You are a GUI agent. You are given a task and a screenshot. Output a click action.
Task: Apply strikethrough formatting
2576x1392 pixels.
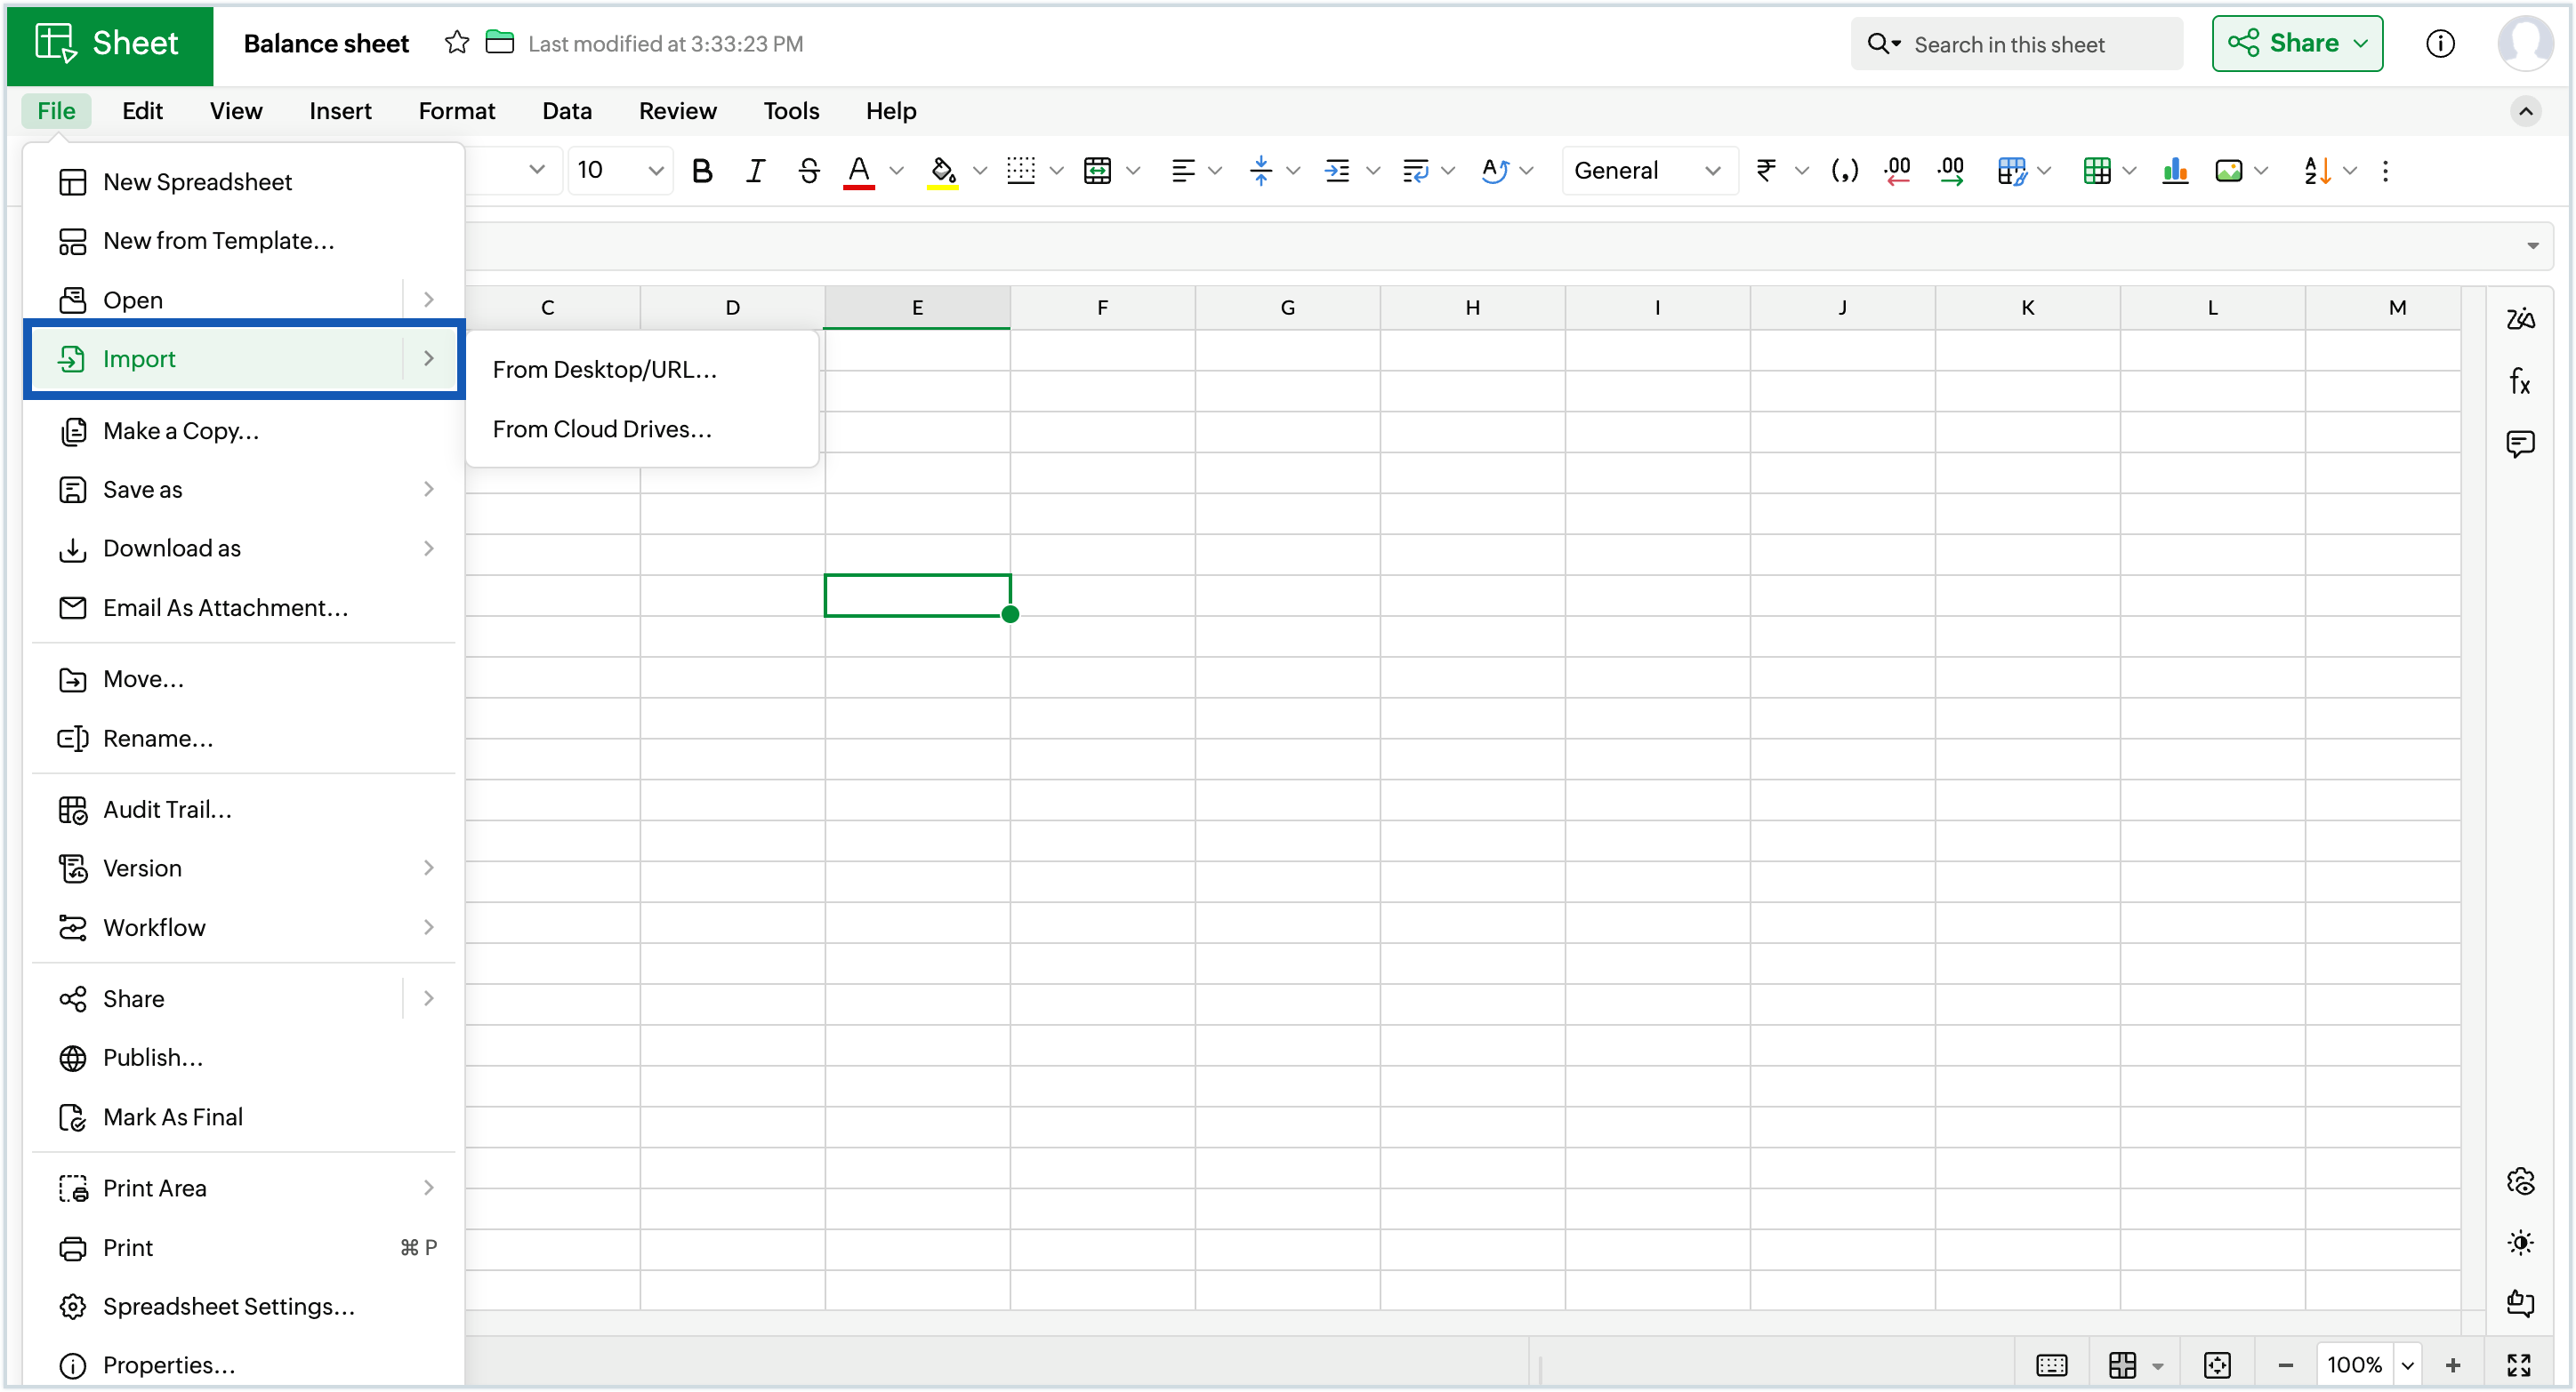808,171
